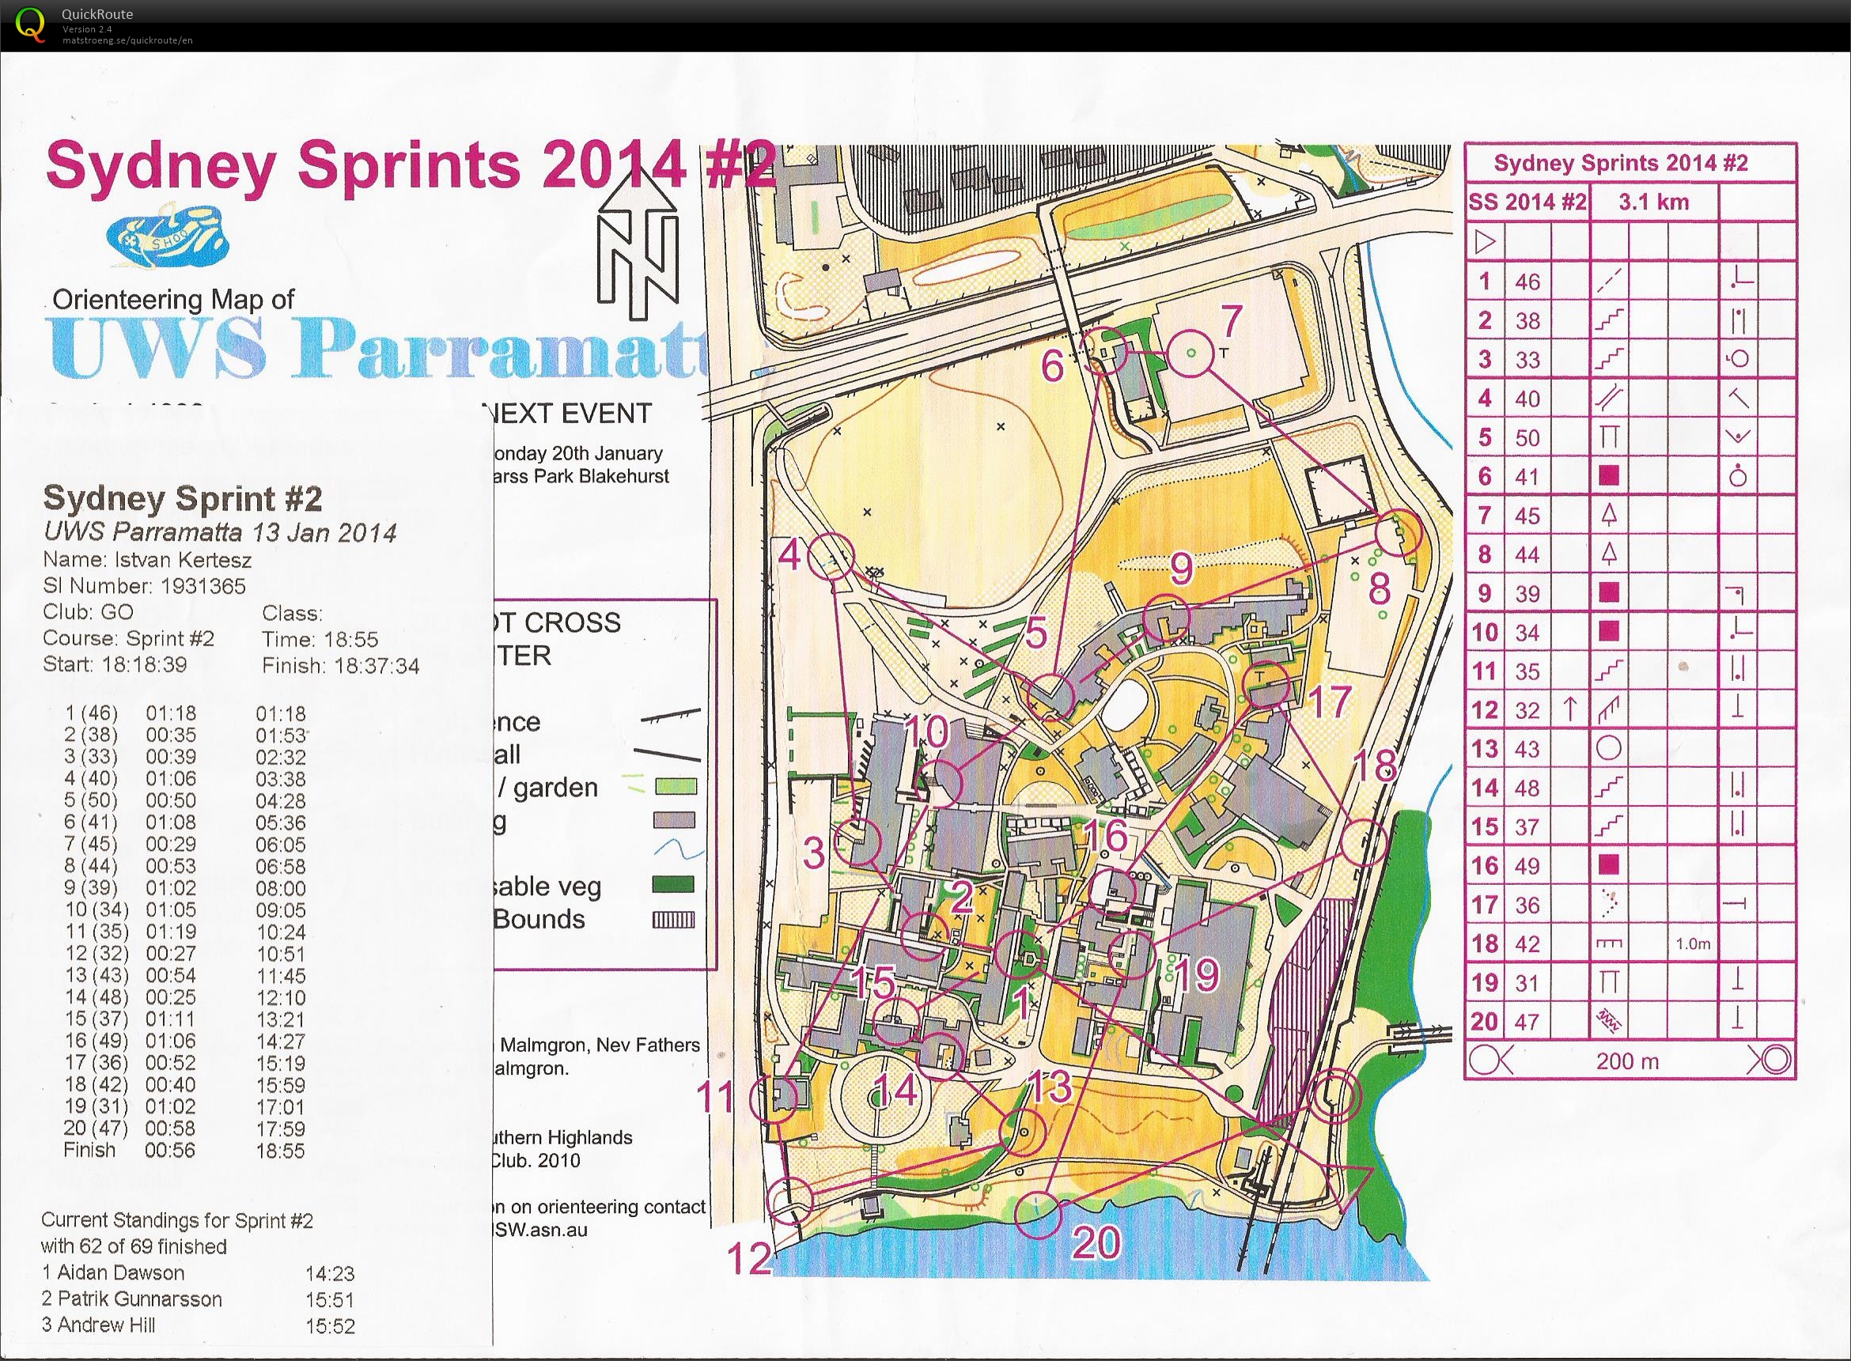The width and height of the screenshot is (1851, 1361).
Task: Click the stairs symbol in description row 2
Action: (1609, 320)
